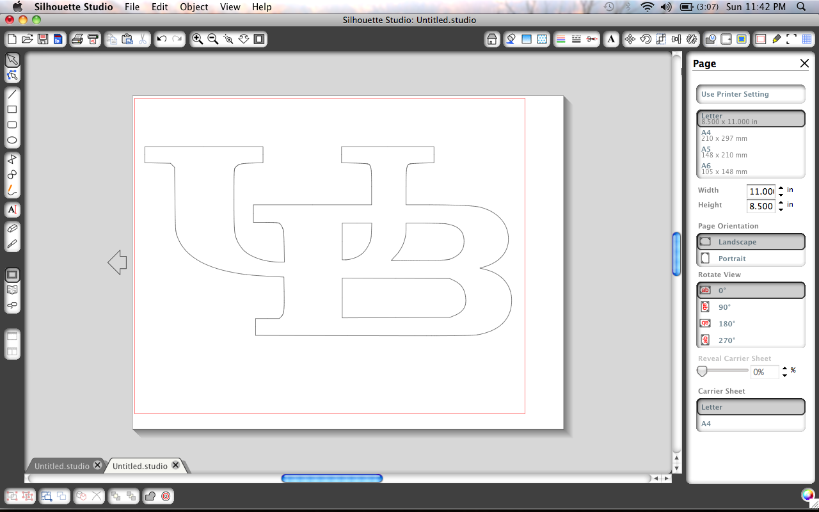Viewport: 819px width, 512px height.
Task: Decrease page Width with down arrow
Action: tap(781, 194)
